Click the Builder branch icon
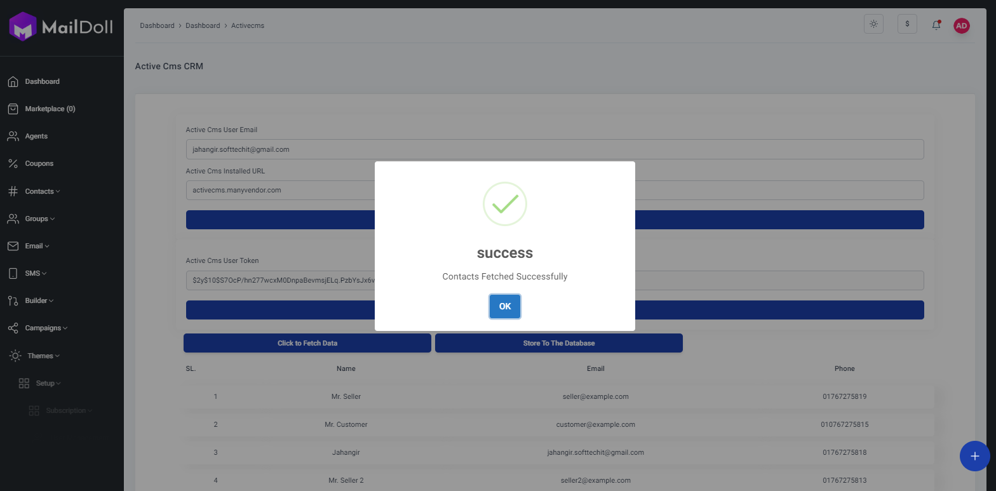 pyautogui.click(x=13, y=300)
